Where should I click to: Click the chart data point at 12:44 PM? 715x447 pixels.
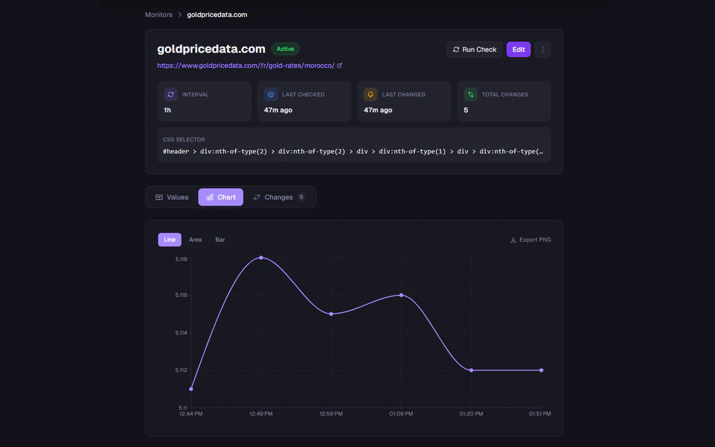(191, 389)
